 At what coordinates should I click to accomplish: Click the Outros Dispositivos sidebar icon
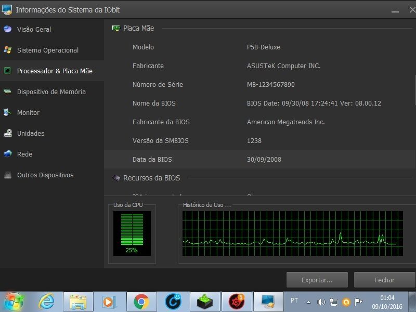tap(8, 175)
